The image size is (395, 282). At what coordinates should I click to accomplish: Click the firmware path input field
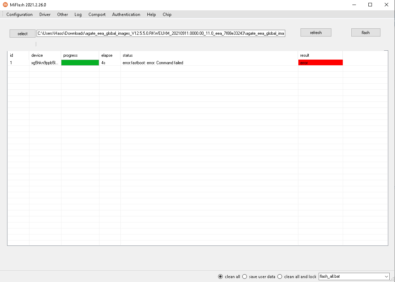[161, 33]
